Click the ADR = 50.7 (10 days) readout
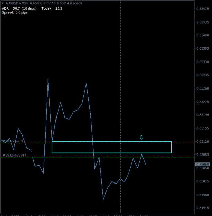212x216 pixels. (x=19, y=9)
